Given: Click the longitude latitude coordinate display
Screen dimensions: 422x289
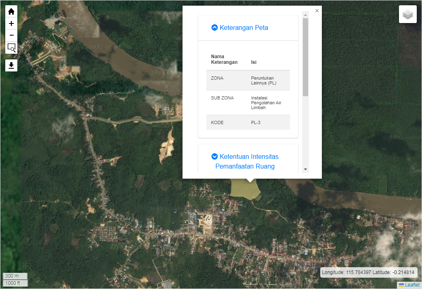Looking at the screenshot, I should (369, 272).
